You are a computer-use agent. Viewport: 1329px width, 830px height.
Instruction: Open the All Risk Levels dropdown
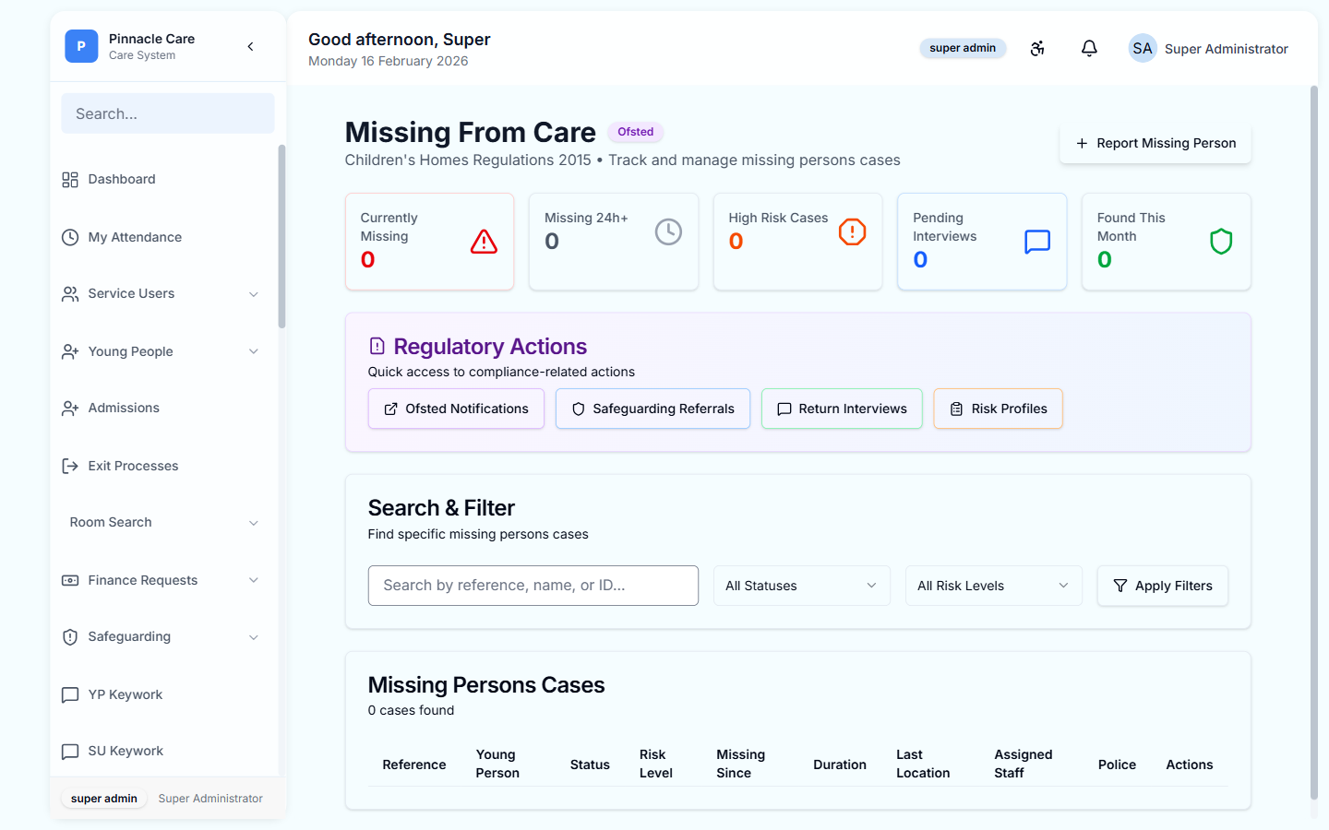pyautogui.click(x=993, y=586)
